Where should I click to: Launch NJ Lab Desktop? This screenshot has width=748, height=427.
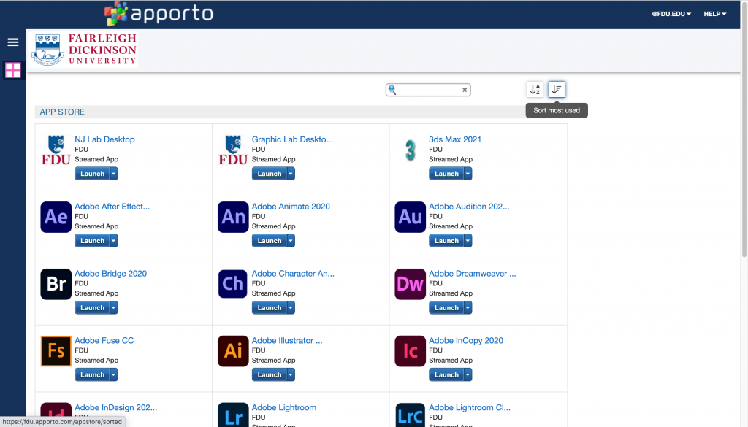[x=92, y=174]
